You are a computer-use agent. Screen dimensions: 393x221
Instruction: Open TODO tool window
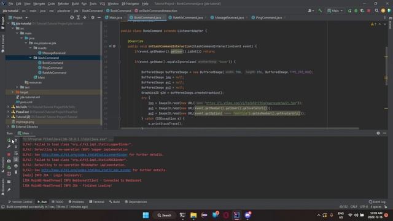(x=57, y=202)
